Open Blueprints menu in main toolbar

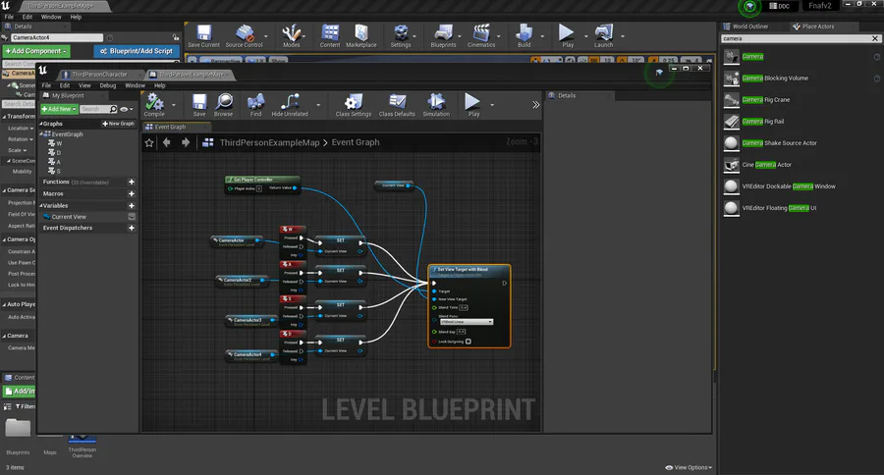click(443, 36)
